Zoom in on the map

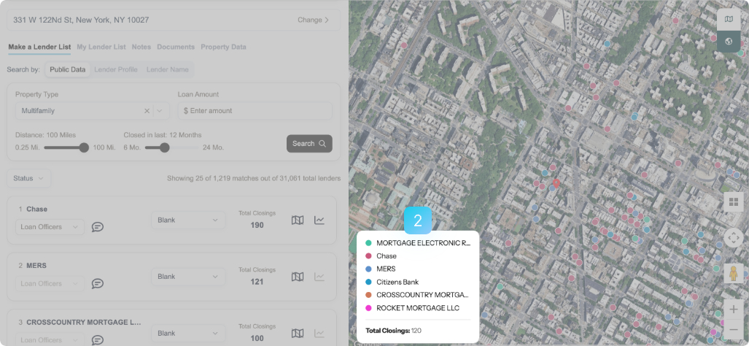pyautogui.click(x=733, y=310)
